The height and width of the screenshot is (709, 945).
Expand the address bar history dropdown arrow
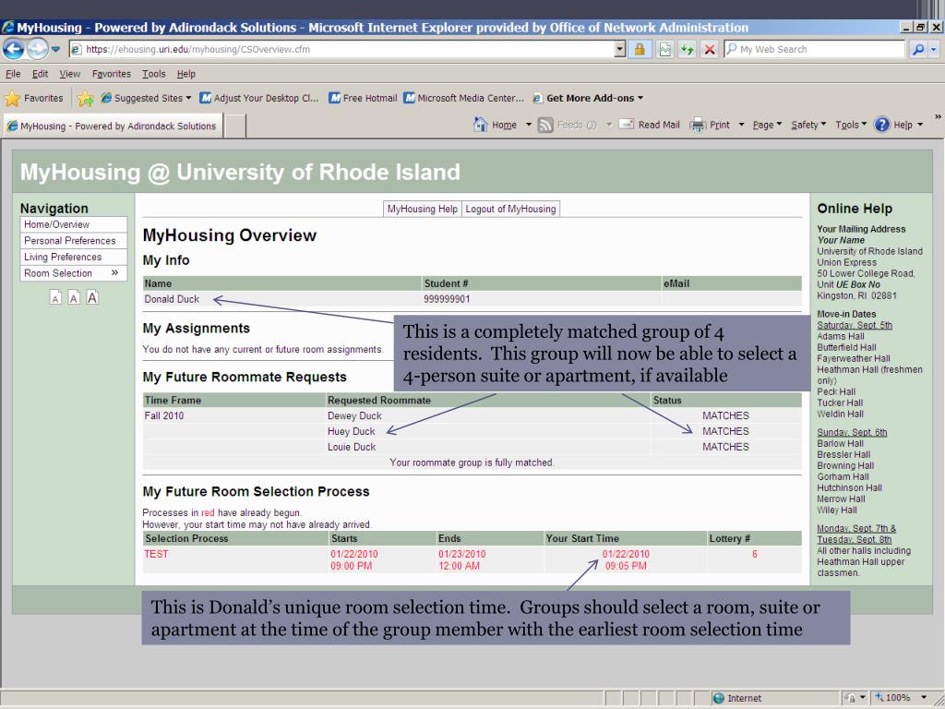coord(620,50)
